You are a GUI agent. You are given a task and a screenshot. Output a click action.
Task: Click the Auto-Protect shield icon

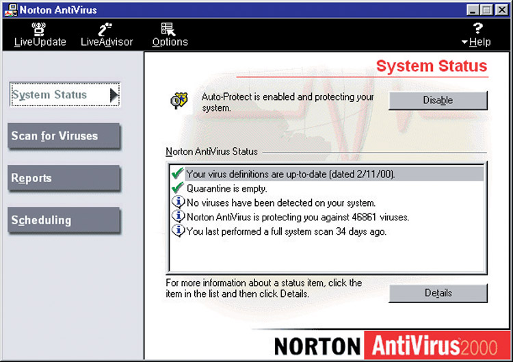[179, 101]
